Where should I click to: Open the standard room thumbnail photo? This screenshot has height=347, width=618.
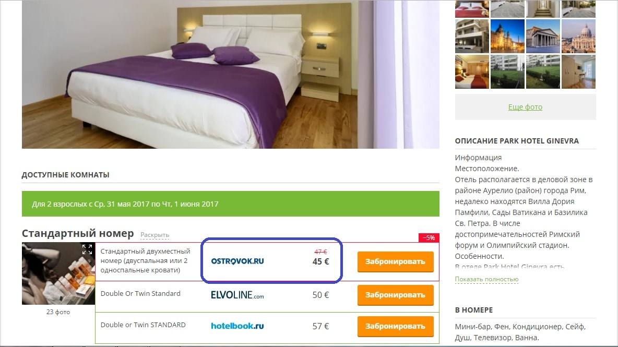point(58,273)
